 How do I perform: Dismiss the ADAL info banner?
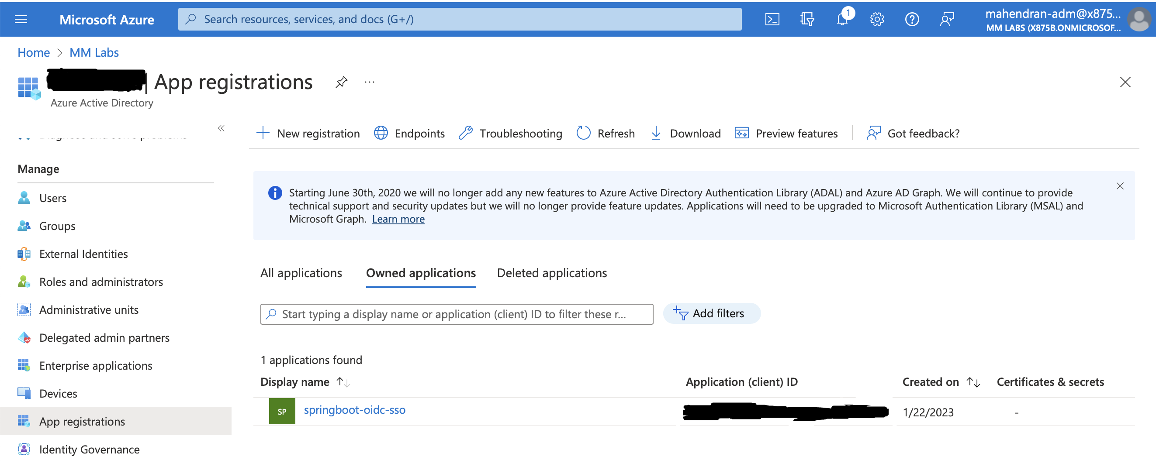click(x=1120, y=186)
